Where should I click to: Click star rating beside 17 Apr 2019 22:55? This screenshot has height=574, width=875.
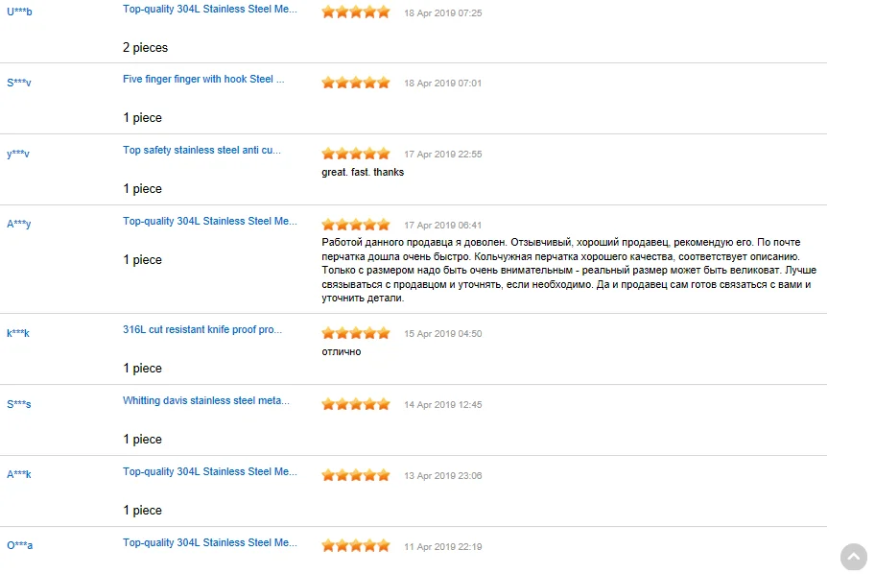pyautogui.click(x=356, y=154)
